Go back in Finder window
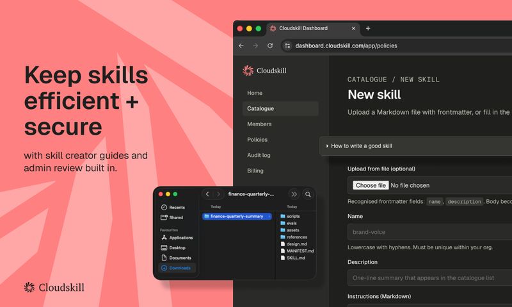Image resolution: width=512 pixels, height=307 pixels. (x=207, y=194)
